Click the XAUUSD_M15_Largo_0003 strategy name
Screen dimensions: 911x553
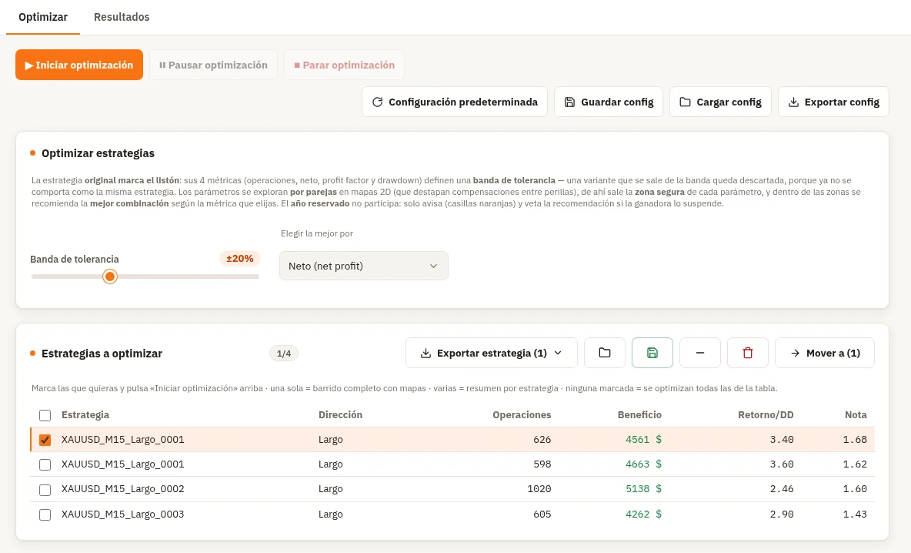[122, 514]
